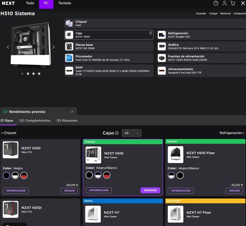Viewport: 246px width, 226px height.
Task: Click Compartir to share build
Action: click(240, 13)
